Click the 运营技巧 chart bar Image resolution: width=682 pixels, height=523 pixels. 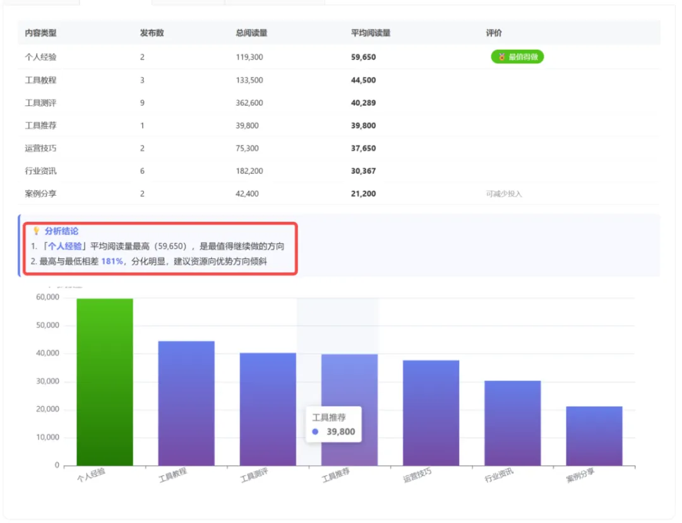click(431, 413)
